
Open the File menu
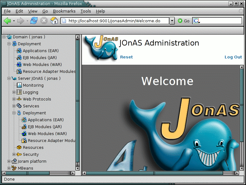(7, 11)
